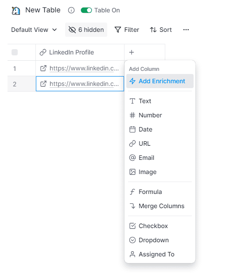The width and height of the screenshot is (241, 279).
Task: Click the unicorn table icon
Action: pyautogui.click(x=16, y=11)
